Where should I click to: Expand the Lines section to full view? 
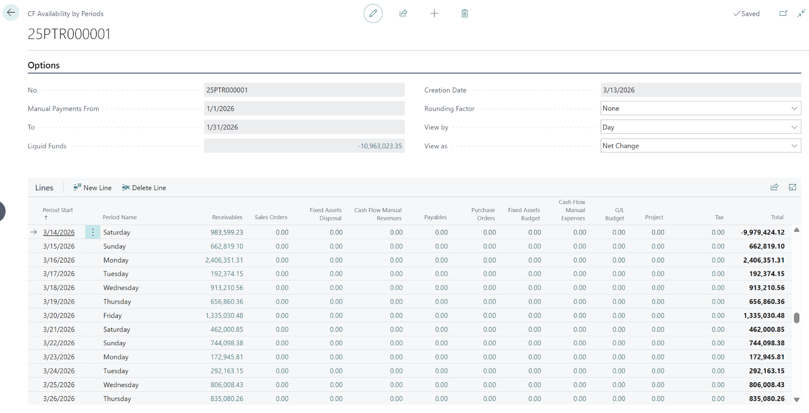click(x=792, y=187)
